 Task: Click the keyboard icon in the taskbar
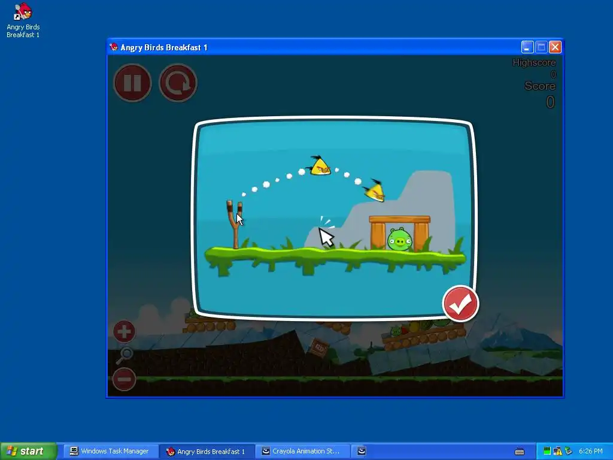[520, 452]
